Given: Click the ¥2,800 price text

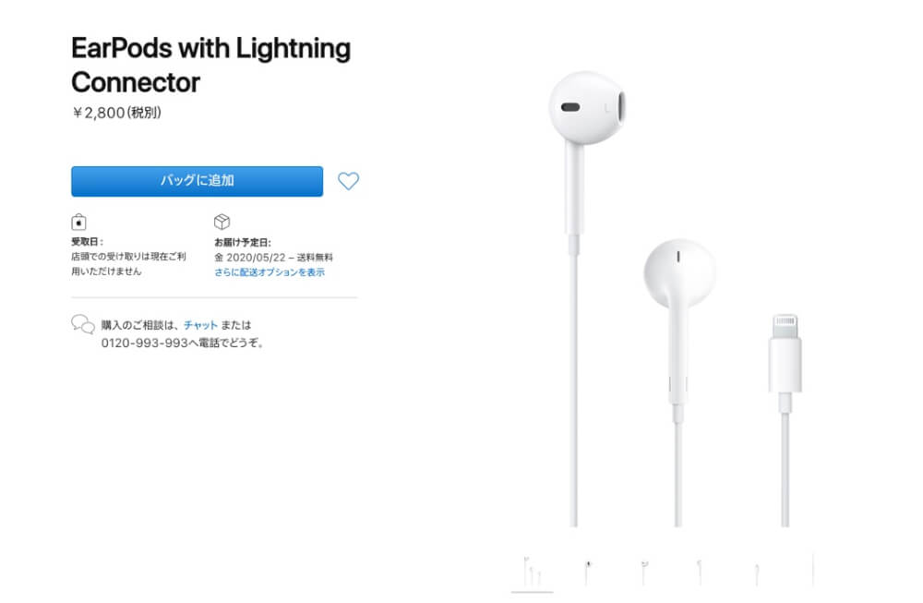Looking at the screenshot, I should pyautogui.click(x=116, y=113).
